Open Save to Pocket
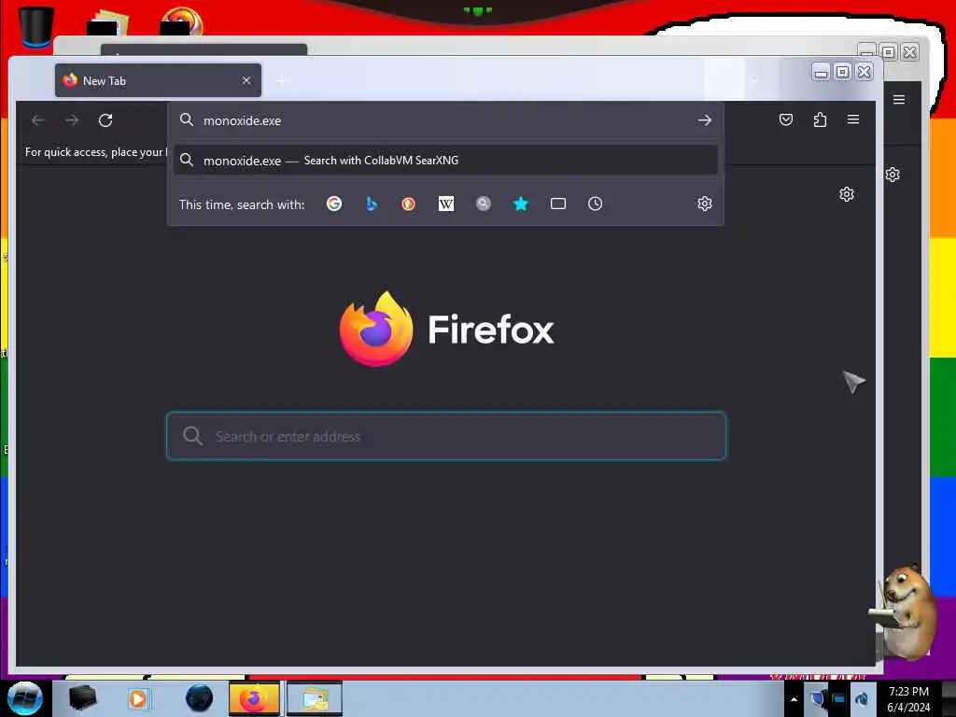 (x=786, y=119)
